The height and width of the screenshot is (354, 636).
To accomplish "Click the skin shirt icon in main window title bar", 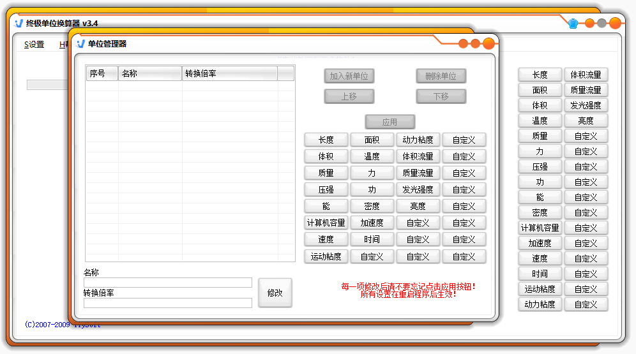I will click(573, 24).
